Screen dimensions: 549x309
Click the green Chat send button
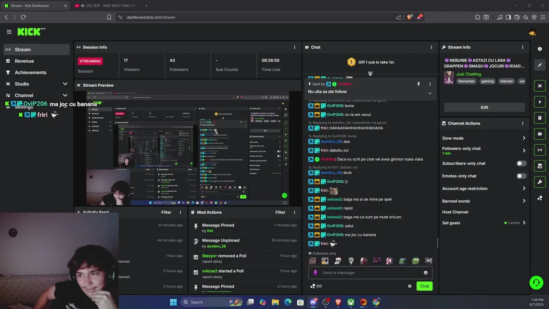[424, 286]
